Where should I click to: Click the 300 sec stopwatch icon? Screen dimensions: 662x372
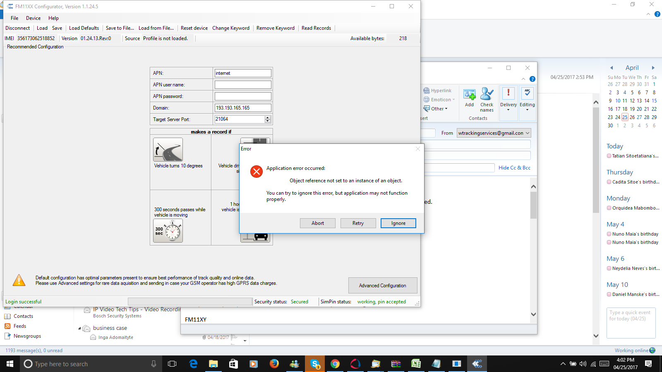pyautogui.click(x=168, y=231)
